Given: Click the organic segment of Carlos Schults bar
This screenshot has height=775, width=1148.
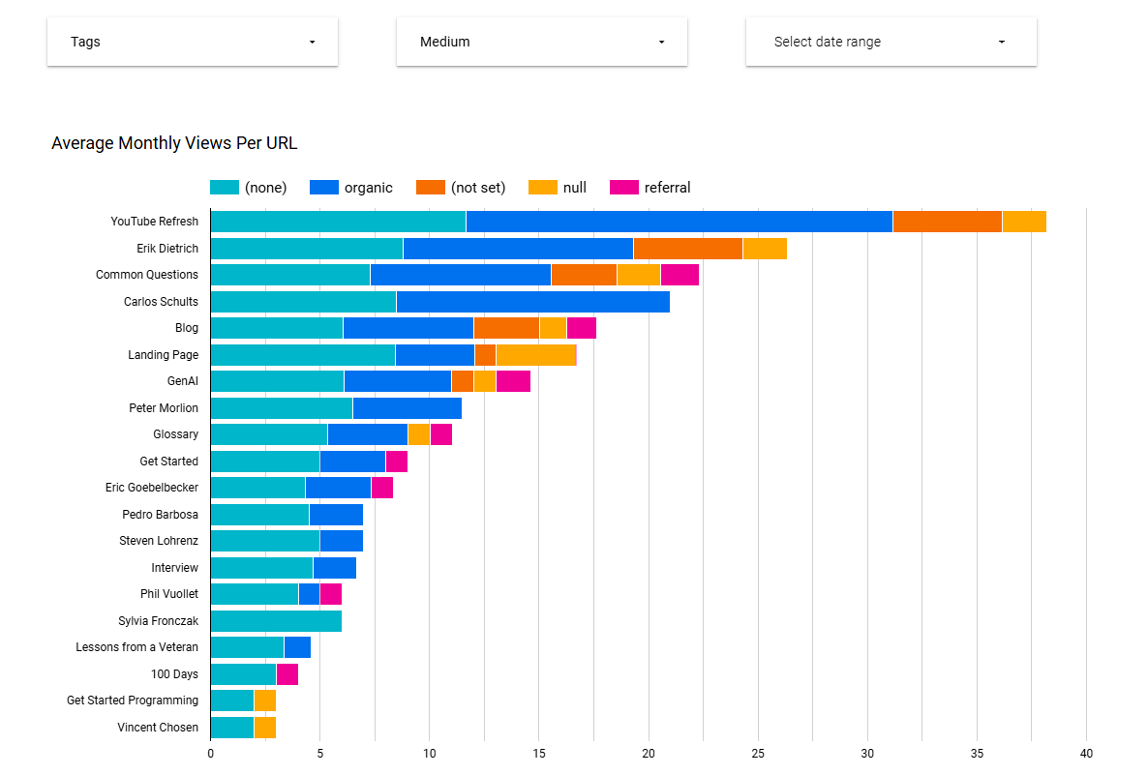Looking at the screenshot, I should coord(532,302).
